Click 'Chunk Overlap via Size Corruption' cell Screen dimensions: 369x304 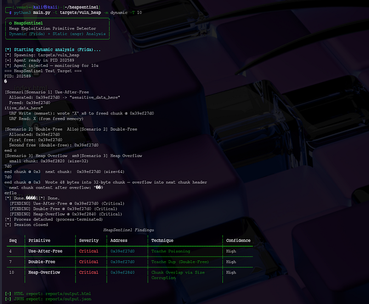[x=178, y=275]
